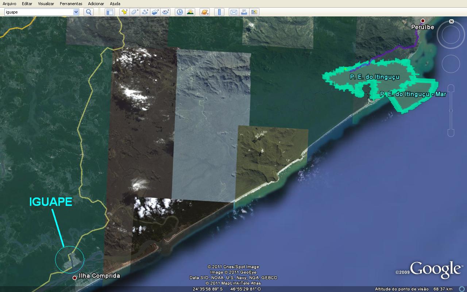Select the Add Path tool
Image resolution: width=467 pixels, height=292 pixels.
pos(145,12)
